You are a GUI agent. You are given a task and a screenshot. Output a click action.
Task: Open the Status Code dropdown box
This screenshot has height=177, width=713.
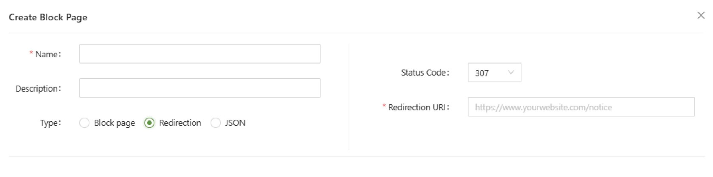click(494, 73)
